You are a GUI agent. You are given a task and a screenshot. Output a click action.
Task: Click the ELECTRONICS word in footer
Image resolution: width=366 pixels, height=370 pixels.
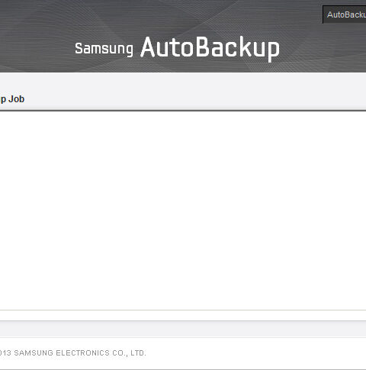(83, 353)
